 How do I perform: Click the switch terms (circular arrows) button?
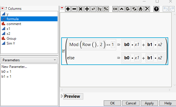[x=134, y=9]
